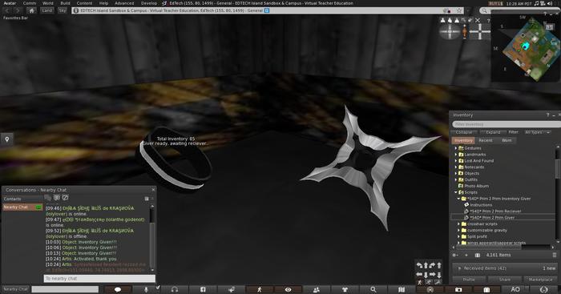Switch to the Recent inventory tab
This screenshot has width=561, height=294.
(486, 140)
